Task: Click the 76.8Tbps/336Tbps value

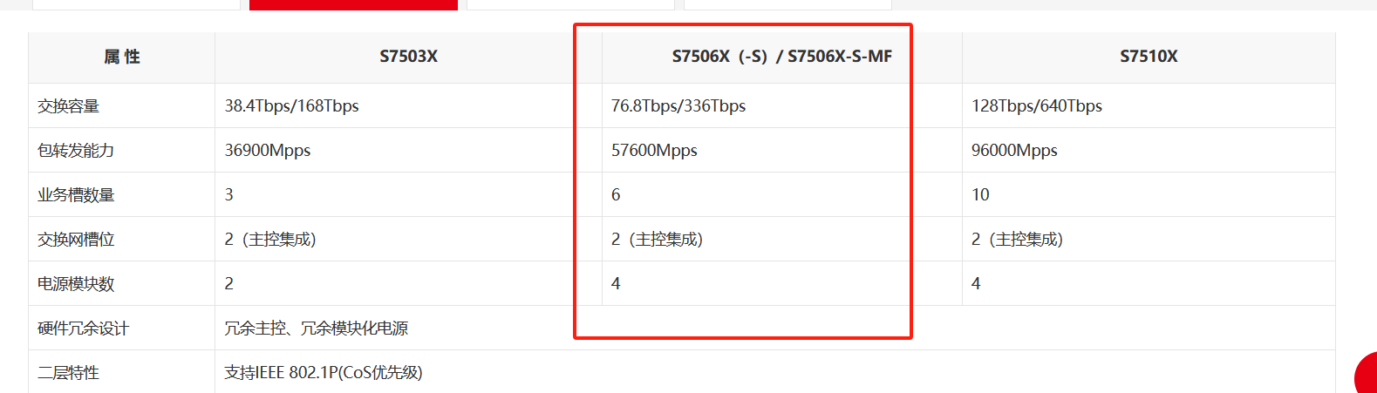Action: click(678, 106)
